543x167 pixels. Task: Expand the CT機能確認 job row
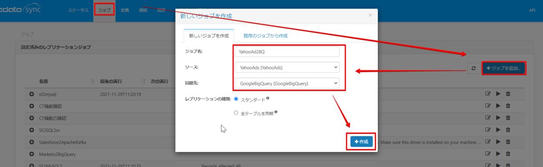tap(32, 106)
